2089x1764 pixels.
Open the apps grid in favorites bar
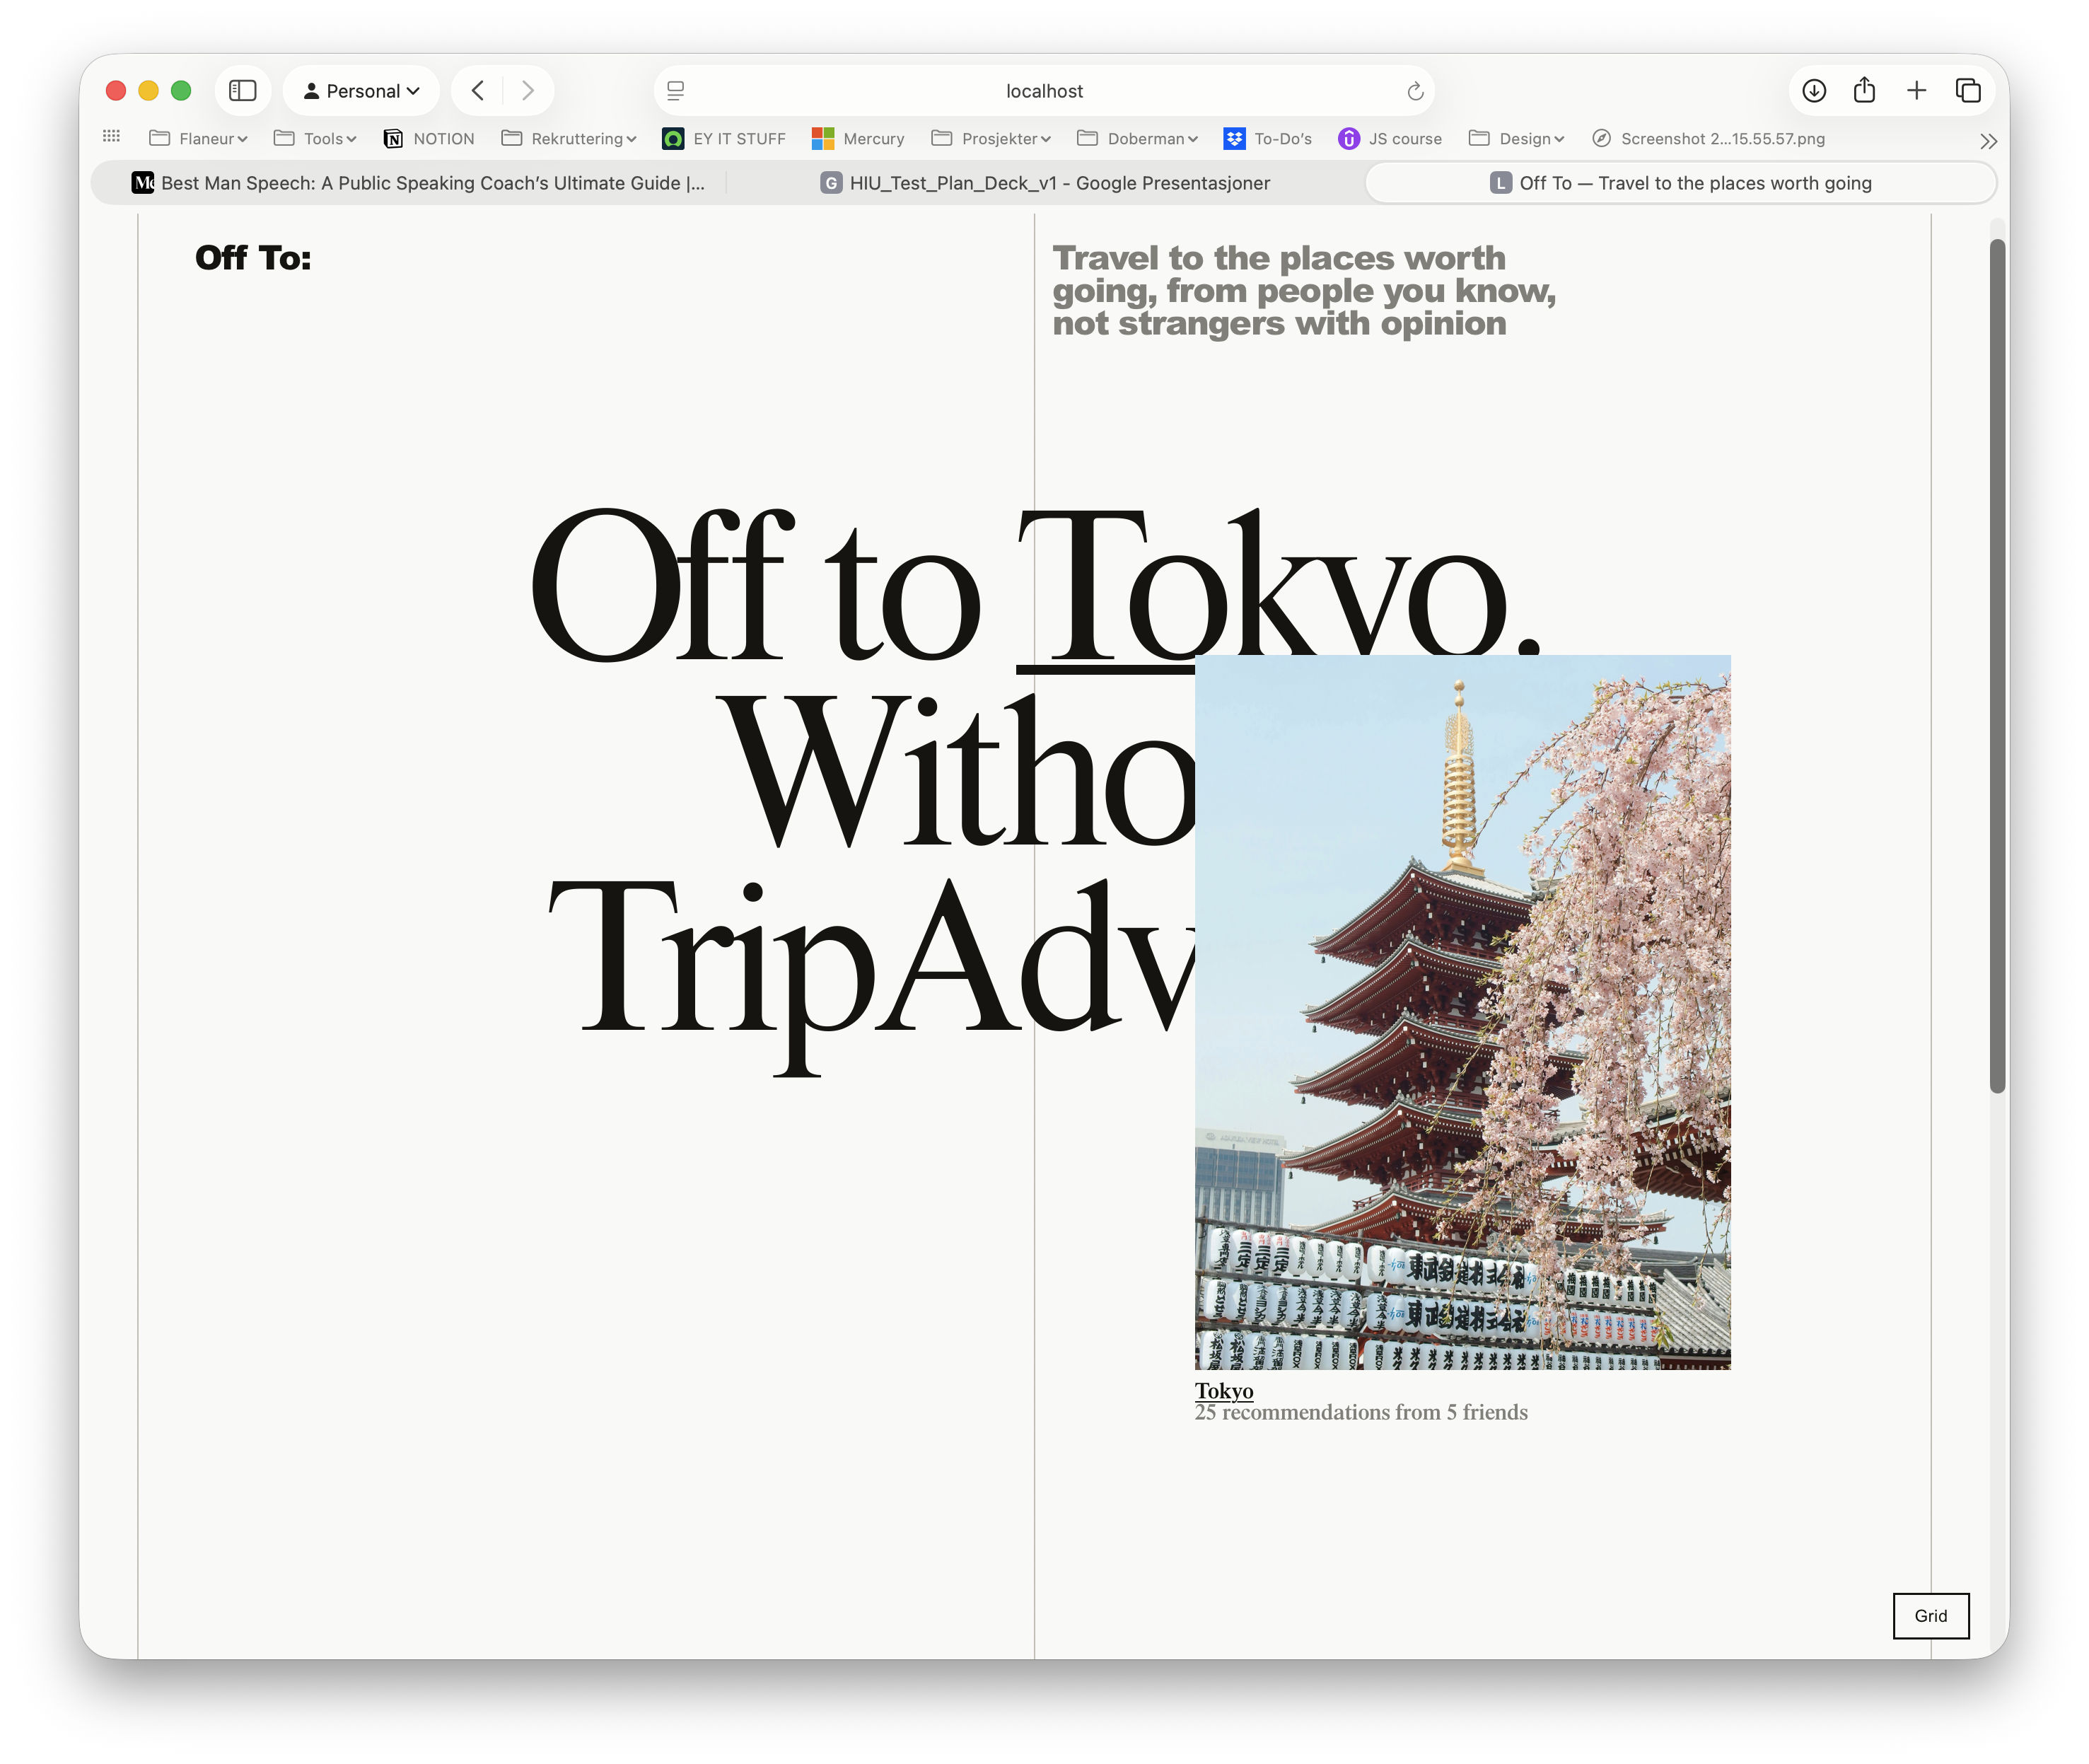(112, 136)
